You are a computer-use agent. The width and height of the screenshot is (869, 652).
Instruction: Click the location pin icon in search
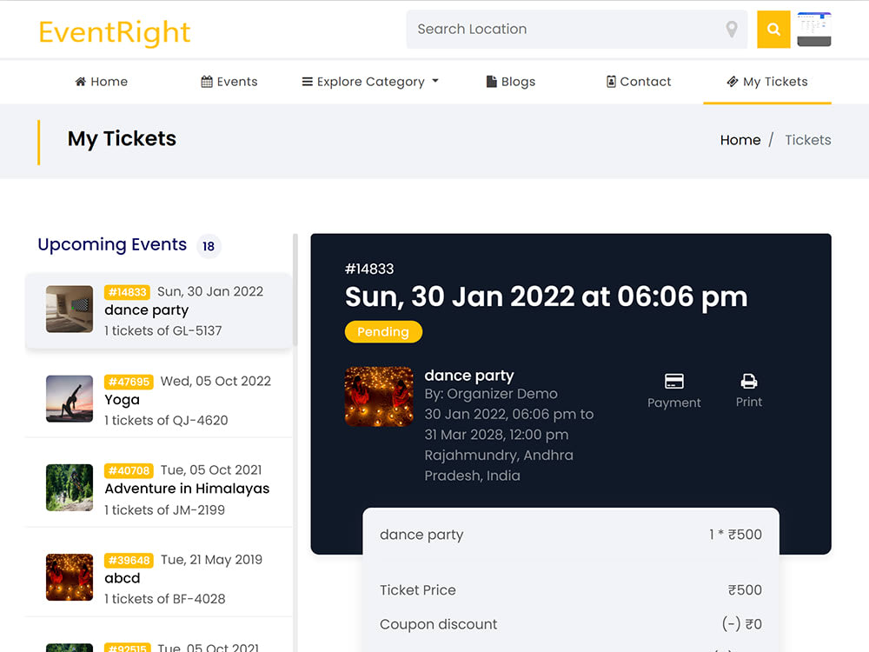pos(732,30)
